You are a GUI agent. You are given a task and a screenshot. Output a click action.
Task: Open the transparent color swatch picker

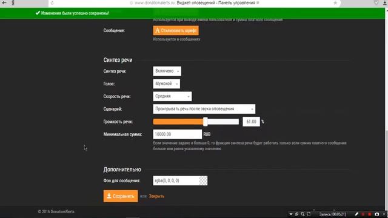point(203,180)
